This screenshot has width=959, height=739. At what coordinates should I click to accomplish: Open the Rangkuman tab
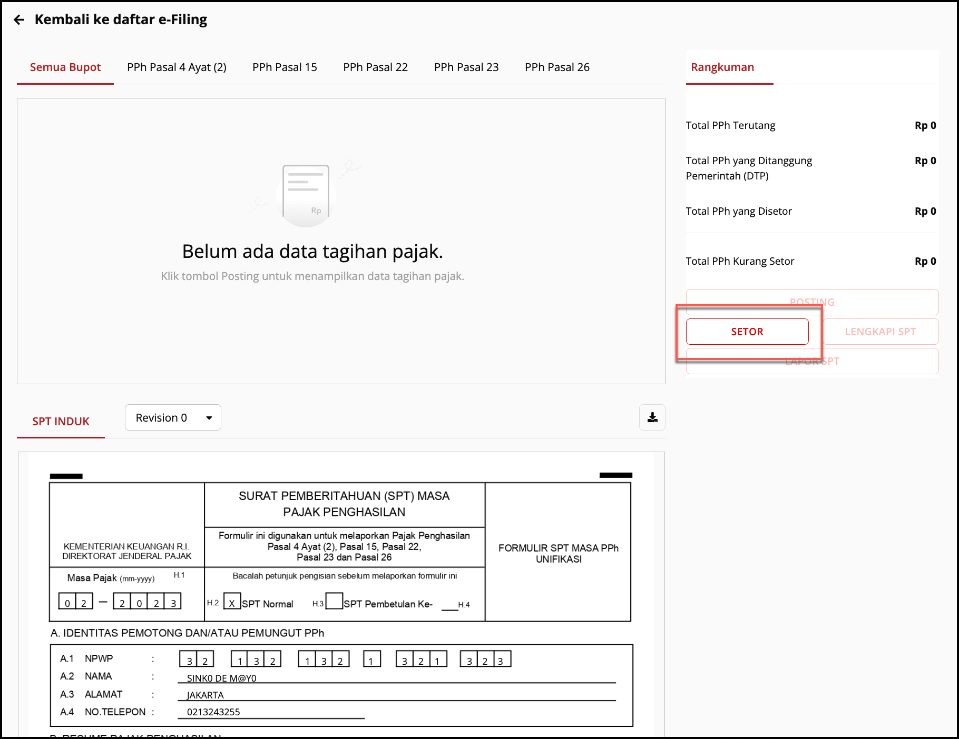[x=722, y=67]
